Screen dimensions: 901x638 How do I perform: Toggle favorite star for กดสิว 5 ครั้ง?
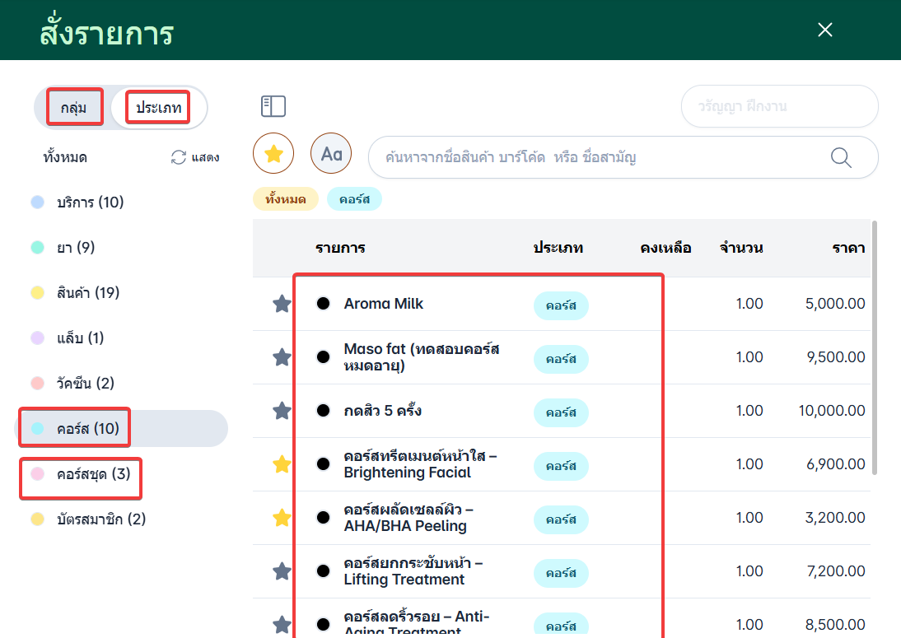(x=282, y=411)
